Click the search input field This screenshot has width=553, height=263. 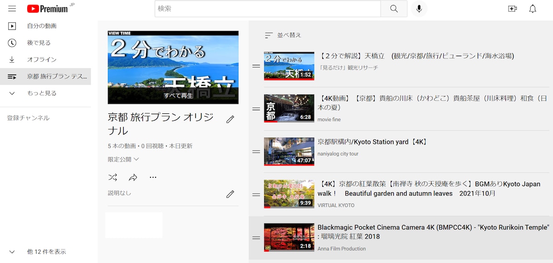click(x=267, y=9)
